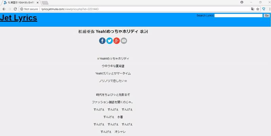Open the translate page icon in address bar

coord(252,9)
